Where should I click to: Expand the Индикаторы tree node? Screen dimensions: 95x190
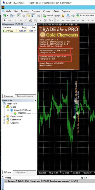(5, 117)
